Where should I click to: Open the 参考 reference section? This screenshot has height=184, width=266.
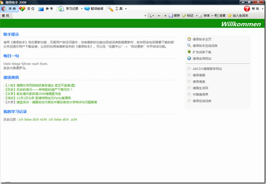[46, 9]
